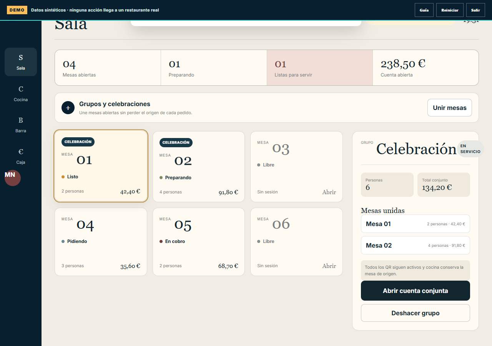Screen dimensions: 492x346
Task: Select the Mesa 04 card
Action: click(101, 242)
